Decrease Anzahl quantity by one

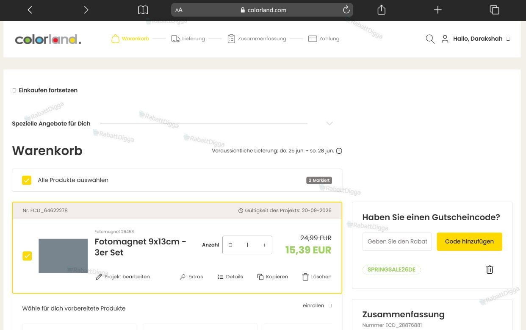coord(230,245)
